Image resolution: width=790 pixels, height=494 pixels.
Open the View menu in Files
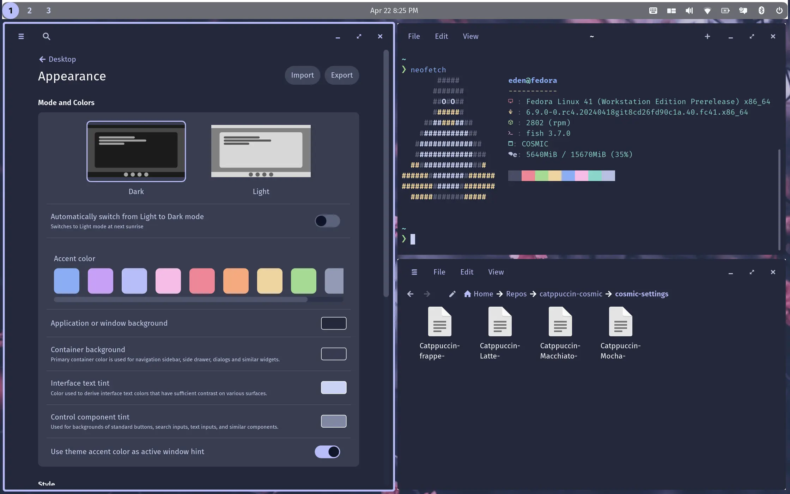496,272
